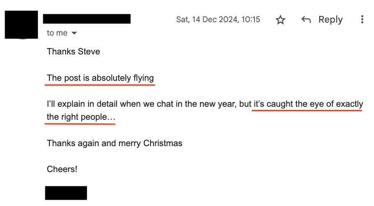
Task: Click the 'Reply' text label
Action: pos(330,20)
